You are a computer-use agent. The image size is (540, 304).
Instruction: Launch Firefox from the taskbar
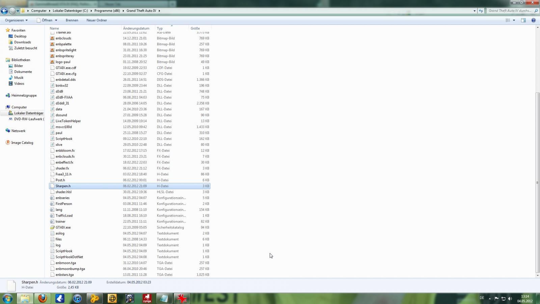[43, 299]
